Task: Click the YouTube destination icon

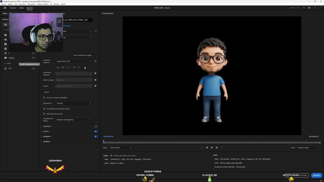Action: click(x=6, y=58)
